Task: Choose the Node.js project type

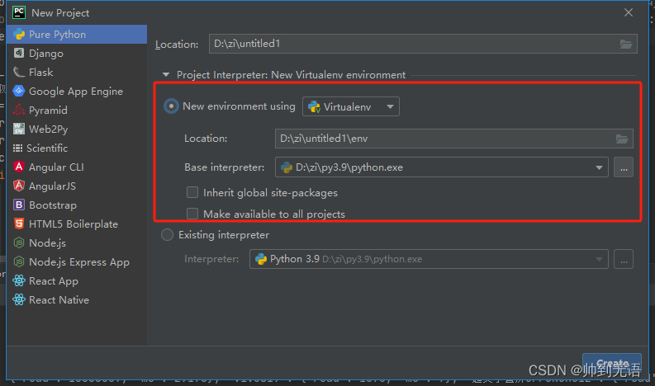Action: coord(77,242)
